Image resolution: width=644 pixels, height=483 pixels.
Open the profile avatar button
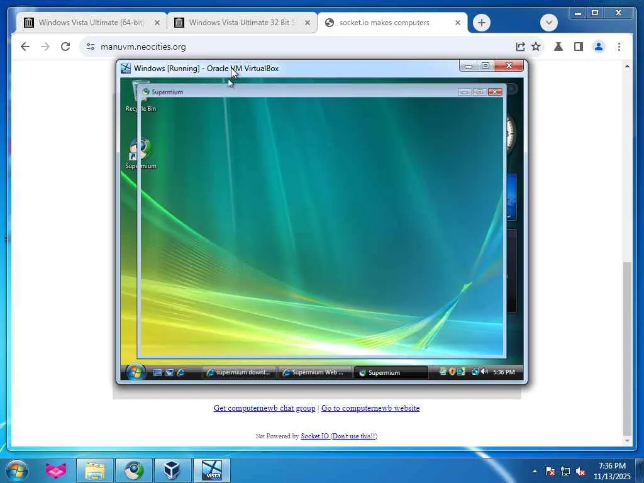click(x=599, y=47)
